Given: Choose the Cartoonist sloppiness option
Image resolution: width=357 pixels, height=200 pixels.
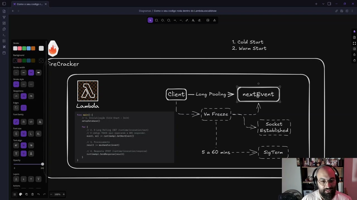Looking at the screenshot, I should [x=31, y=96].
